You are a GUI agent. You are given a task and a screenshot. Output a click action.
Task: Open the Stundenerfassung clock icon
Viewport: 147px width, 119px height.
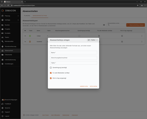click(x=2, y=47)
